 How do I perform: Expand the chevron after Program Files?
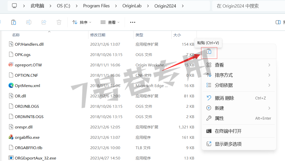(x=116, y=6)
